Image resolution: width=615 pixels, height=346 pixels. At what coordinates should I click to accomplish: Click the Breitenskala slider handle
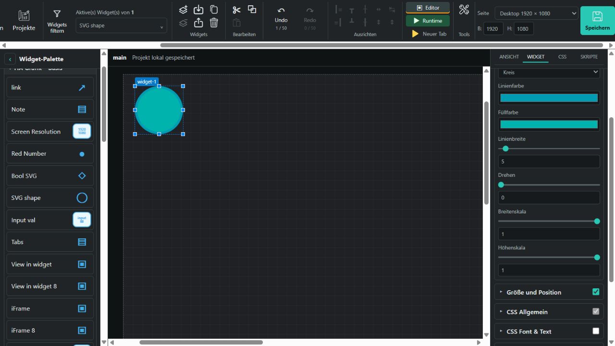coord(597,221)
